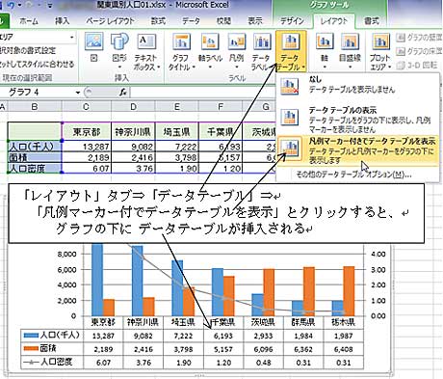Switch to the 書式 tab
Image resolution: width=443 pixels, height=379 pixels.
371,21
